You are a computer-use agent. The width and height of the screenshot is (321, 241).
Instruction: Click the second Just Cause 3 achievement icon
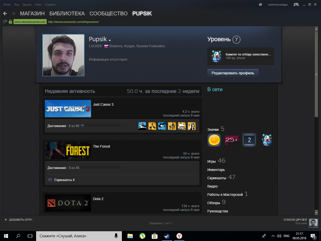coord(152,126)
